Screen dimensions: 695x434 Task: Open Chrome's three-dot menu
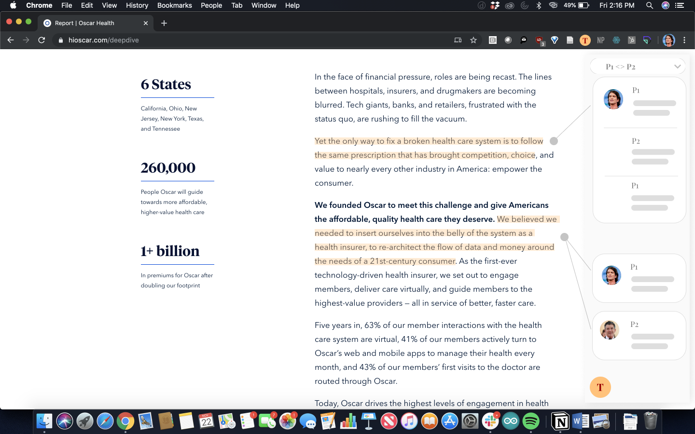pyautogui.click(x=684, y=41)
